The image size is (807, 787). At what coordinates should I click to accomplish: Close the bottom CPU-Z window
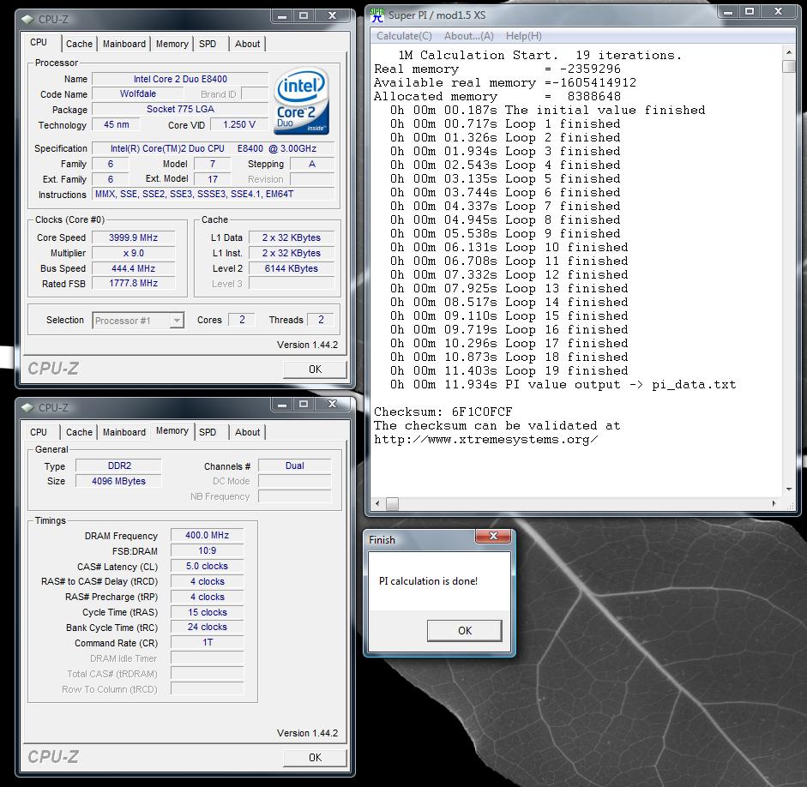(333, 405)
